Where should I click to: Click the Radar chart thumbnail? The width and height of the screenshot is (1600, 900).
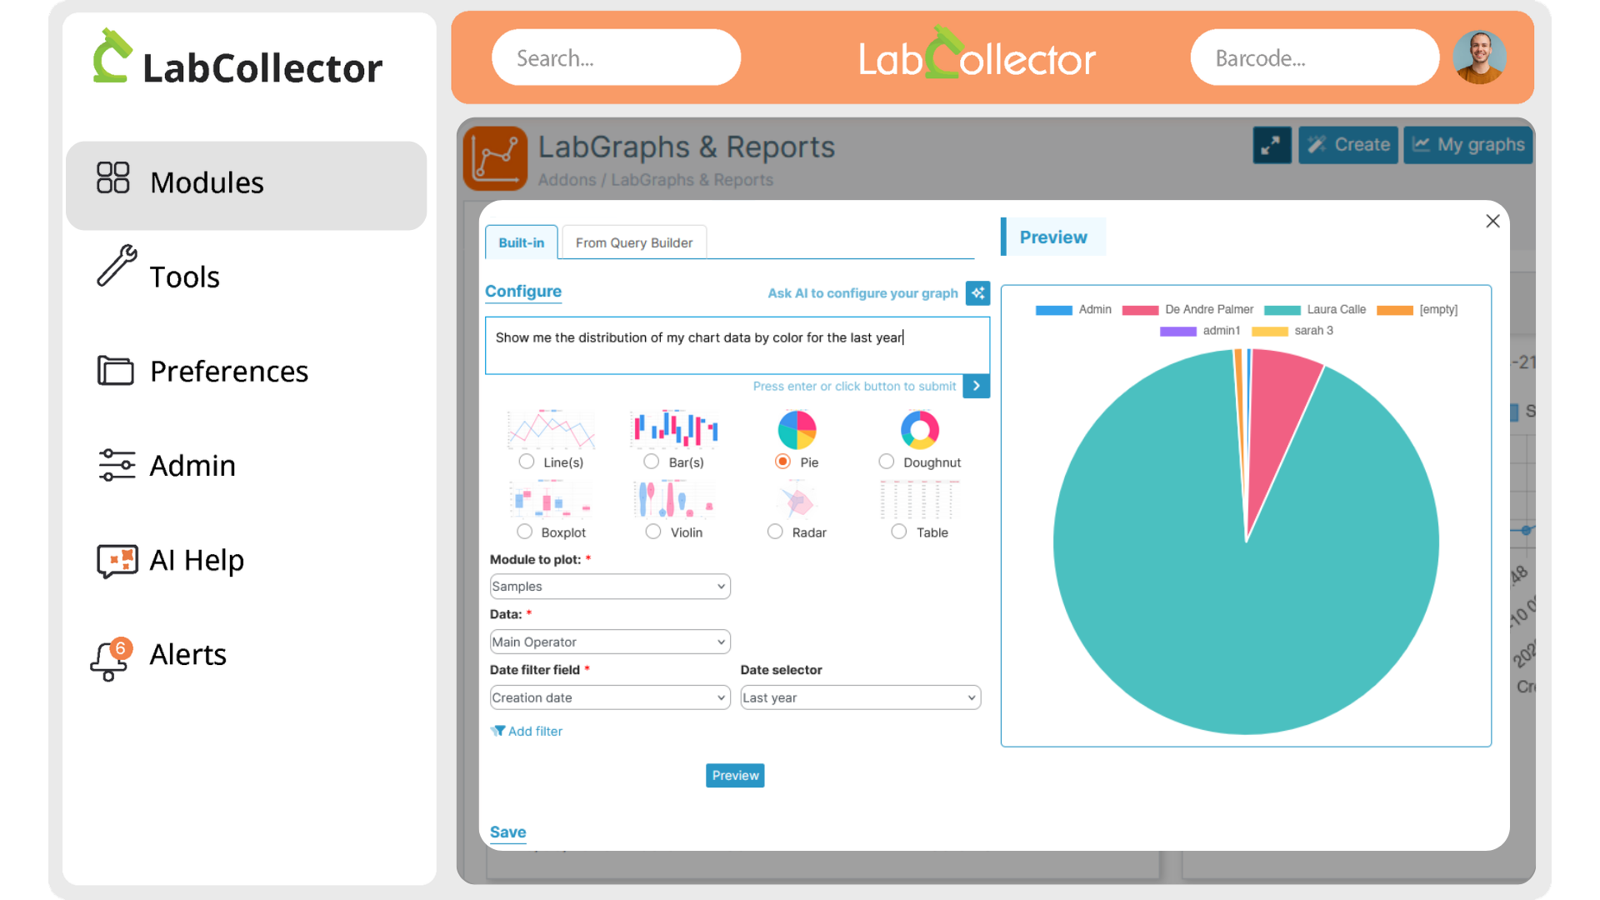click(797, 500)
